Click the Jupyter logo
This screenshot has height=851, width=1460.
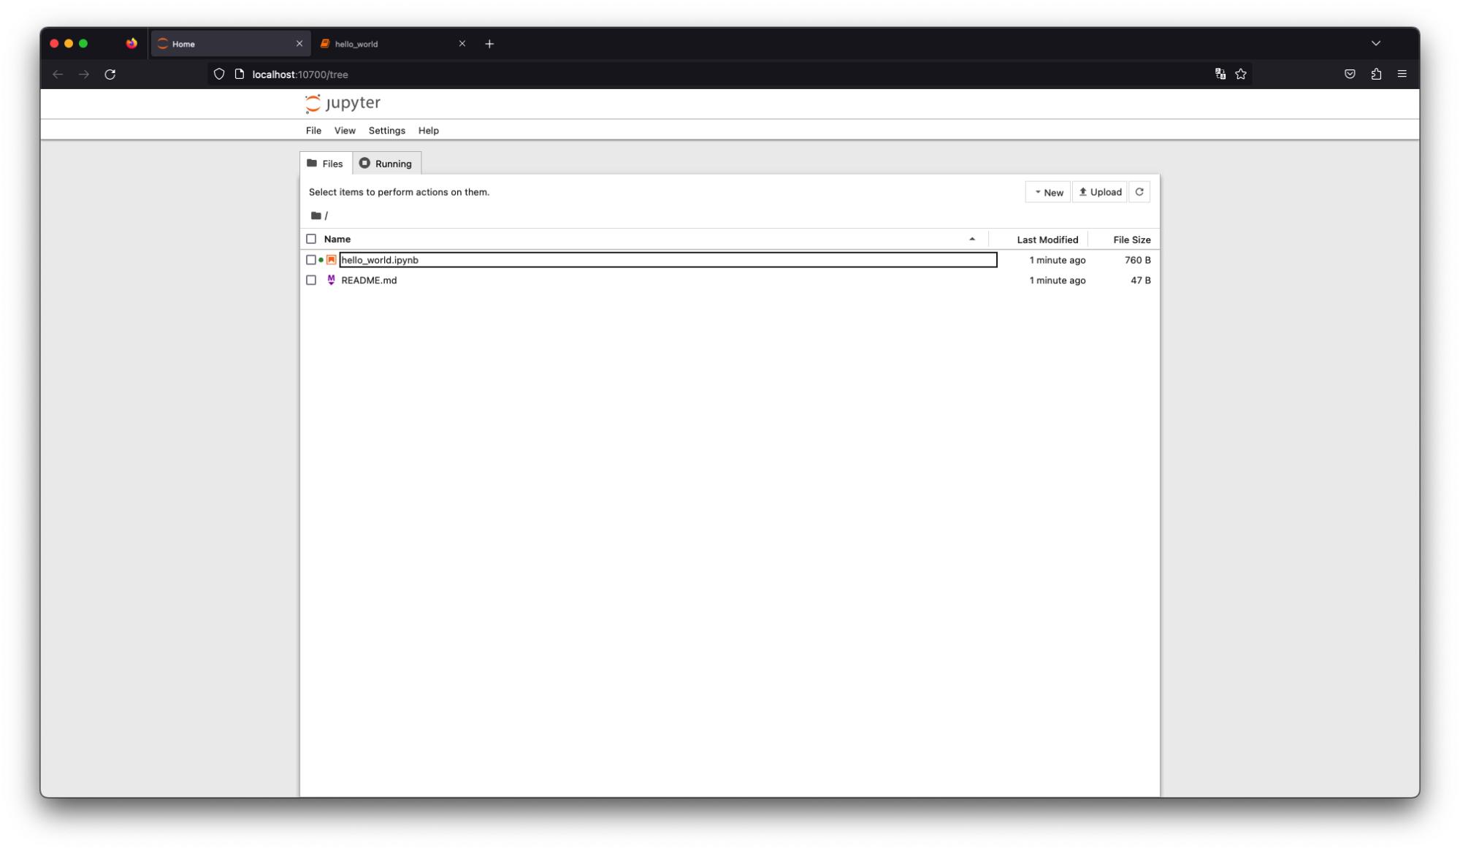(343, 103)
